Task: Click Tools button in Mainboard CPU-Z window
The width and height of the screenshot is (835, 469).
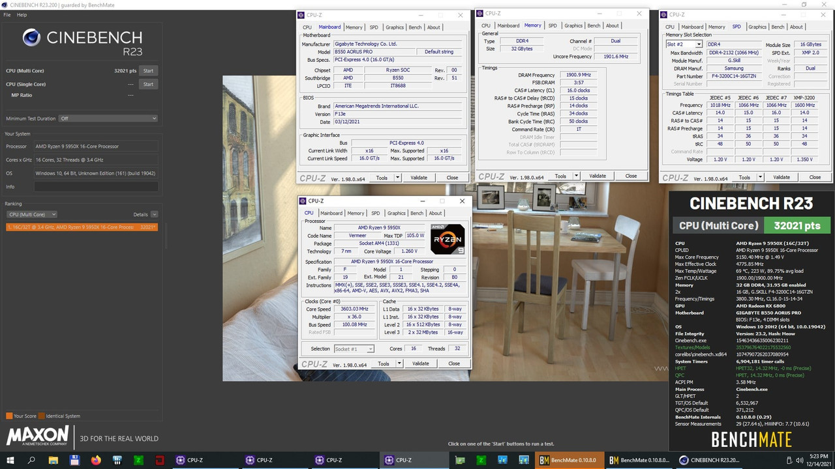Action: [x=382, y=178]
